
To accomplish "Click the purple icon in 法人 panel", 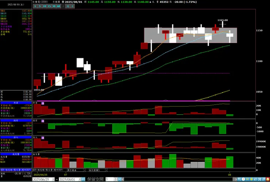I will (x=43, y=138).
